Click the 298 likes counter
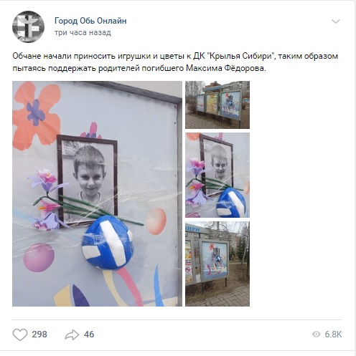 [x=39, y=335]
